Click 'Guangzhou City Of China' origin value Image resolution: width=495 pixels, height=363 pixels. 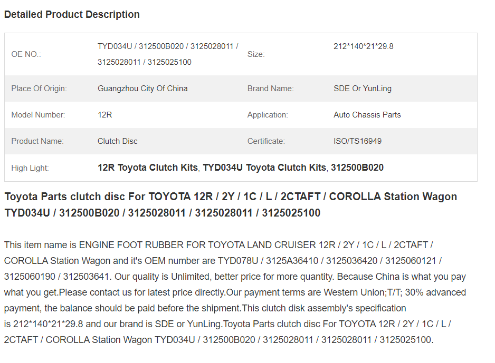coord(142,89)
